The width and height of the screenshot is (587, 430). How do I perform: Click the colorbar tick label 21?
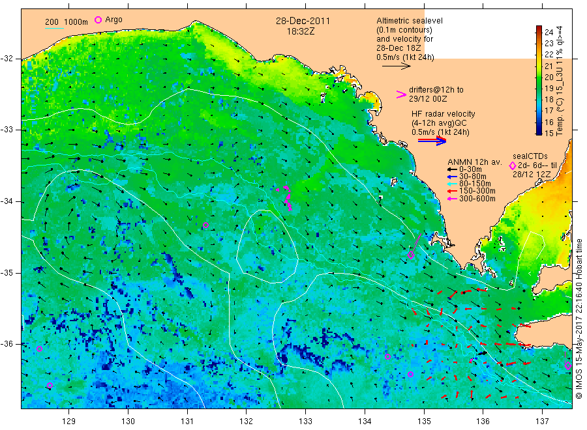click(549, 66)
